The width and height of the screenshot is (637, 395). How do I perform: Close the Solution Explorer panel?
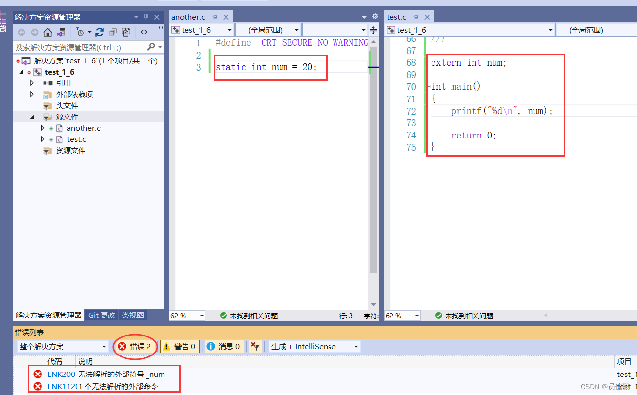point(157,17)
